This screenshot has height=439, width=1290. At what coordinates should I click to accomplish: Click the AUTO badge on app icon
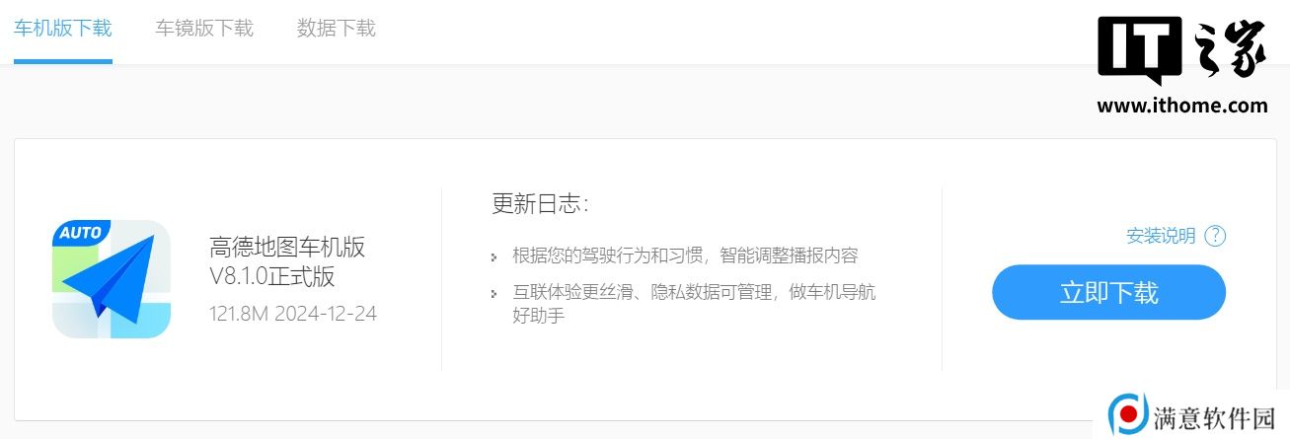pos(81,233)
